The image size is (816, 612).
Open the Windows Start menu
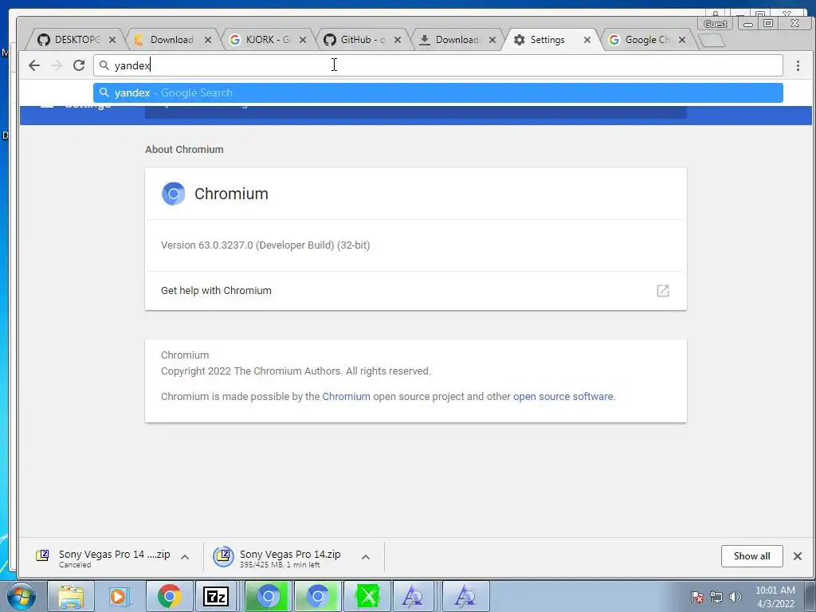pyautogui.click(x=21, y=596)
